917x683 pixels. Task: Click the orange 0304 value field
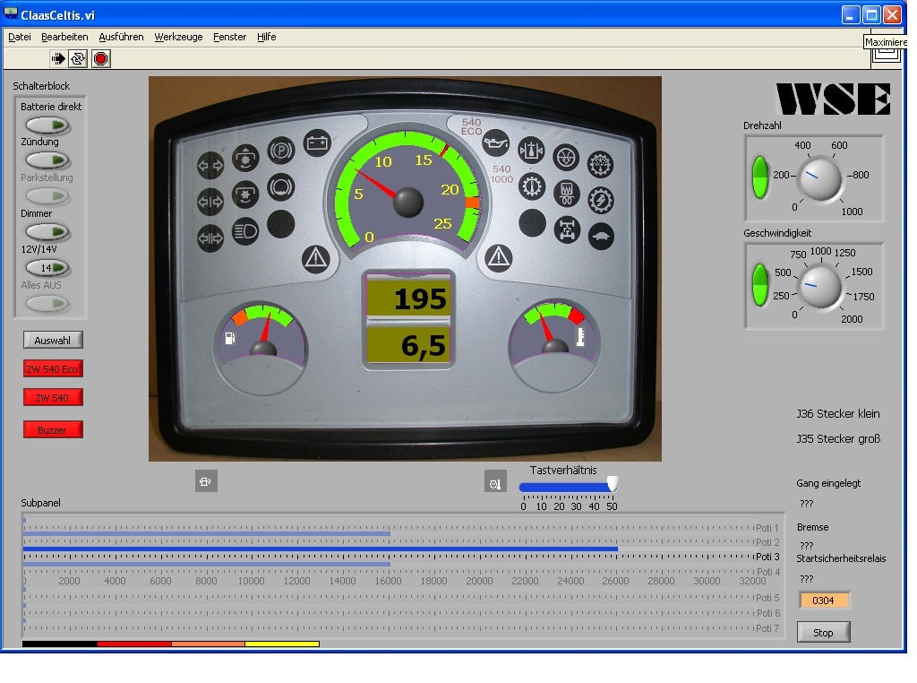pos(823,600)
